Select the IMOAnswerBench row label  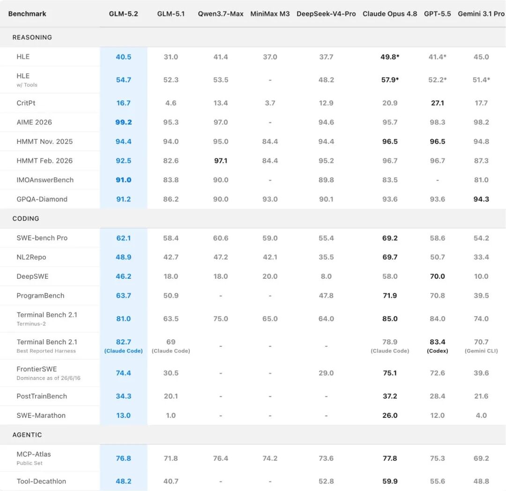[45, 180]
